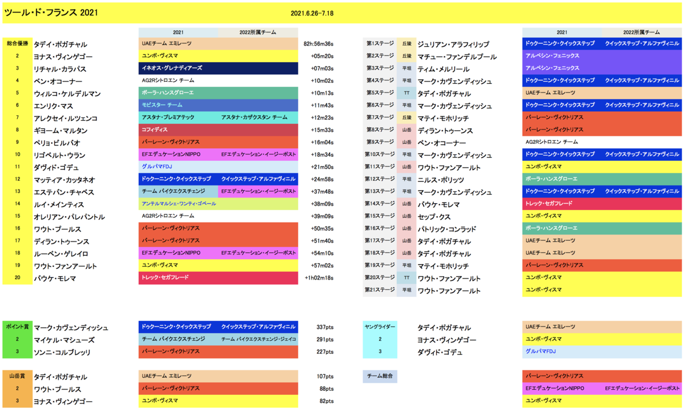Click the time gap +1h02m18s
Viewport: 685px width, 412px height.
tap(319, 278)
